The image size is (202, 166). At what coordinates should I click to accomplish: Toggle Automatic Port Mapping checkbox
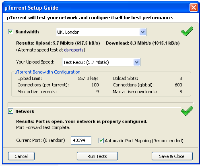pyautogui.click(x=101, y=141)
